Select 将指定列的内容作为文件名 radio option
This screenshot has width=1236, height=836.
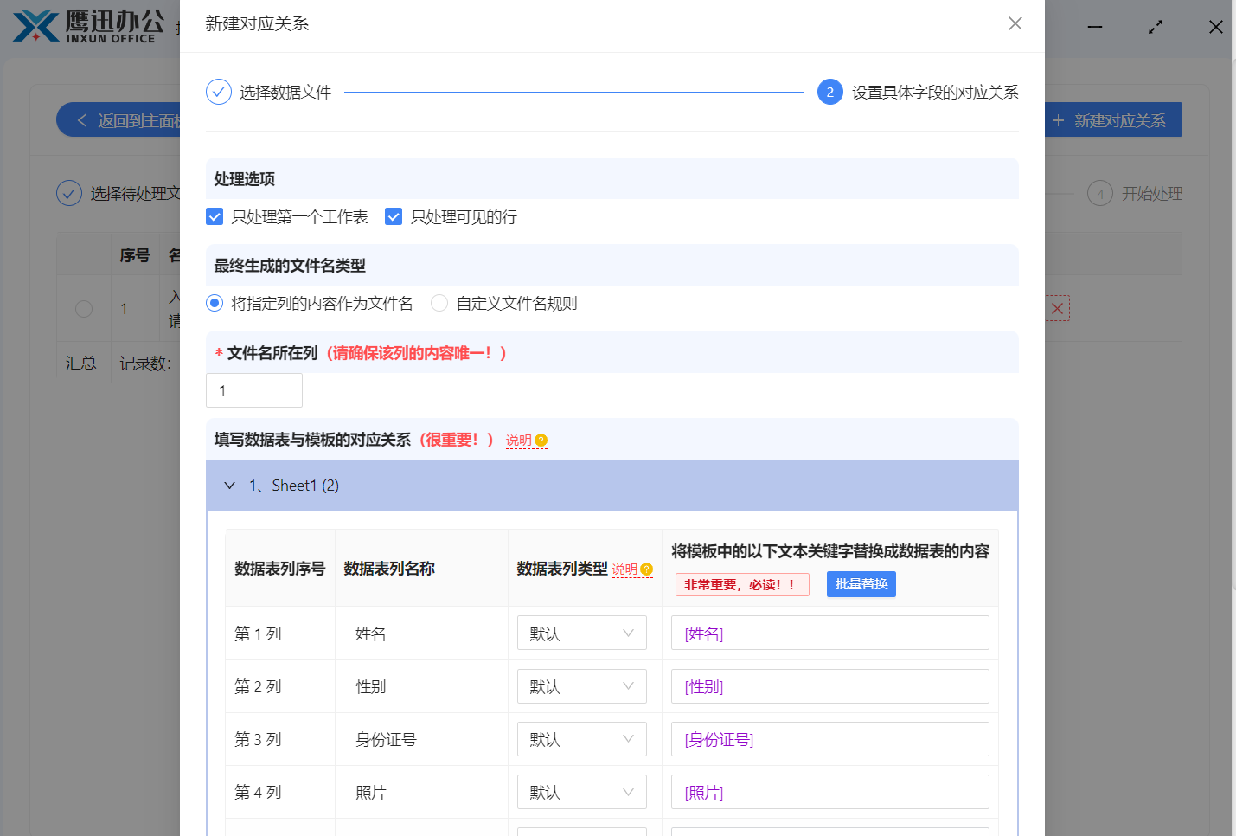(x=215, y=303)
